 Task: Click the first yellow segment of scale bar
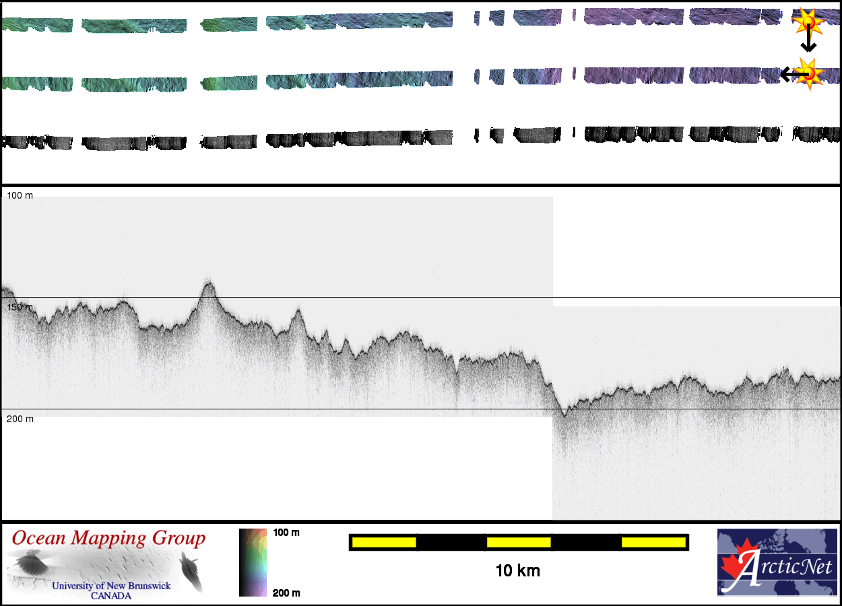(383, 542)
